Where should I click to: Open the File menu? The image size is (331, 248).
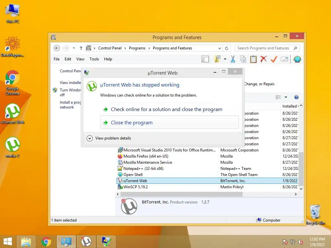(57, 59)
